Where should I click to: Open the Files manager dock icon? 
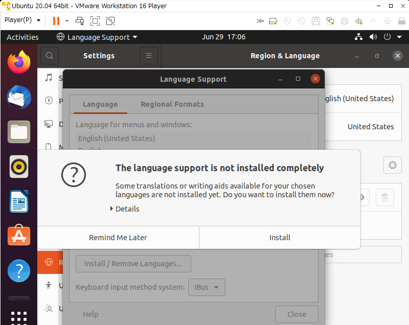pos(19,132)
